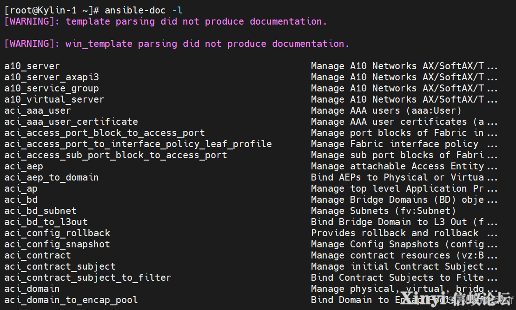The image size is (516, 310).
Task: Click the win_template warning message
Action: [x=177, y=44]
